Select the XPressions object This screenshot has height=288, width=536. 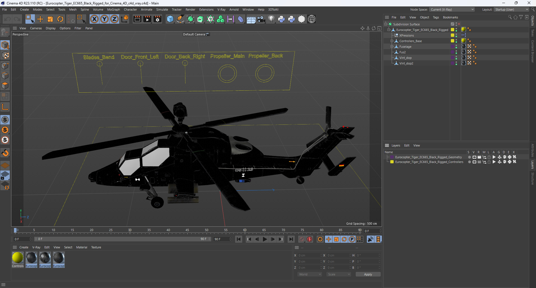406,35
